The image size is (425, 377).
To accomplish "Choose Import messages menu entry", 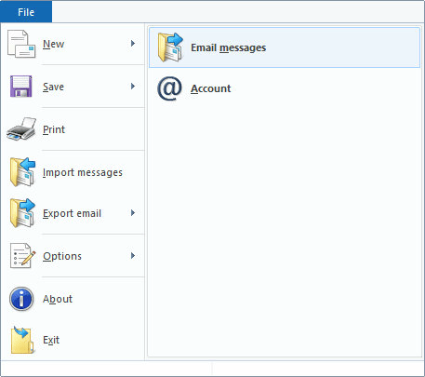I will tap(83, 172).
